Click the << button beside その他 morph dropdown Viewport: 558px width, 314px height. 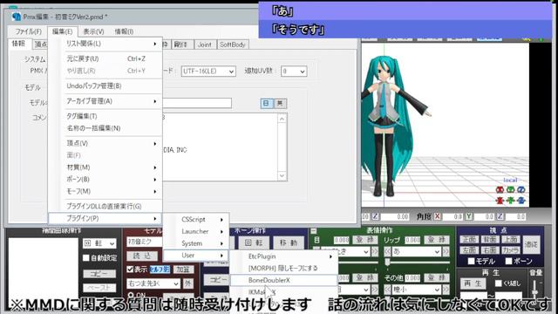pyautogui.click(x=387, y=290)
